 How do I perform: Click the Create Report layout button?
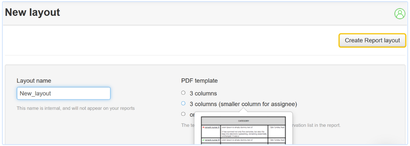point(372,41)
